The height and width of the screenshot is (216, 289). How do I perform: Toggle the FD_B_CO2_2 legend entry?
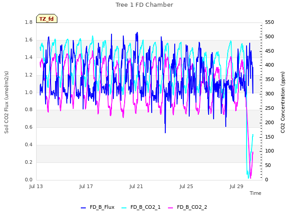(x=188, y=207)
